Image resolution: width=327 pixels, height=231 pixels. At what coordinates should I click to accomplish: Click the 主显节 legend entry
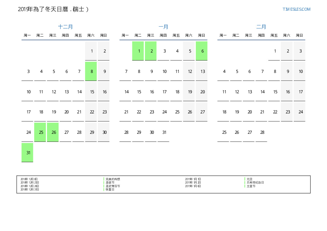pos(251,186)
